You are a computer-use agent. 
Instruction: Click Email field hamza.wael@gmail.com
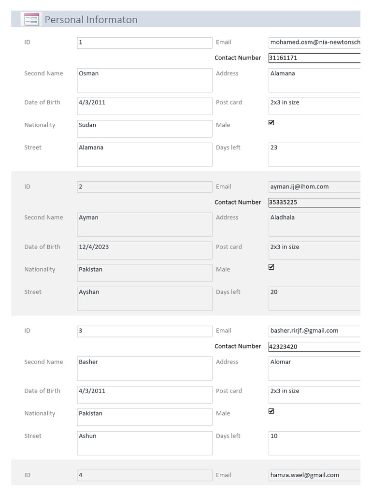click(314, 476)
